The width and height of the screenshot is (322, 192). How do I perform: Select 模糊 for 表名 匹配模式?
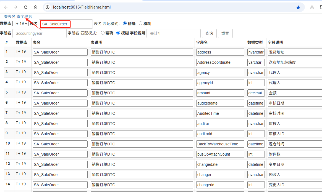tap(140, 24)
